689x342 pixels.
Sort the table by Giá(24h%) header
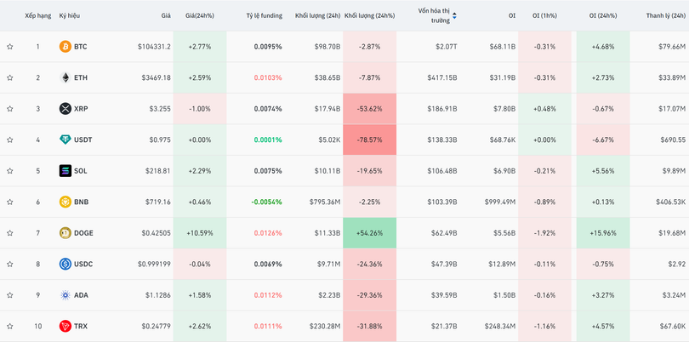pyautogui.click(x=202, y=15)
